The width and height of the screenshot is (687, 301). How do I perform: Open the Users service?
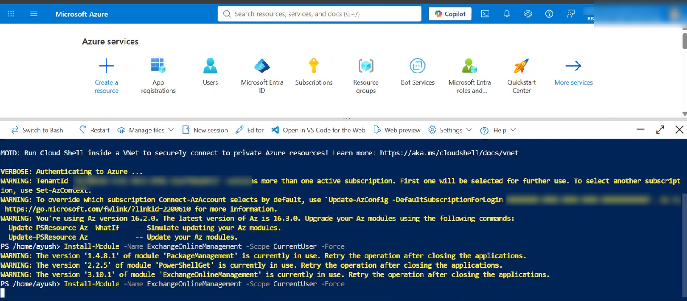[210, 72]
